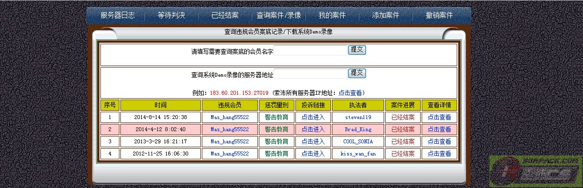Submit the member name query with 提交
The width and height of the screenshot is (583, 188).
pos(357,50)
